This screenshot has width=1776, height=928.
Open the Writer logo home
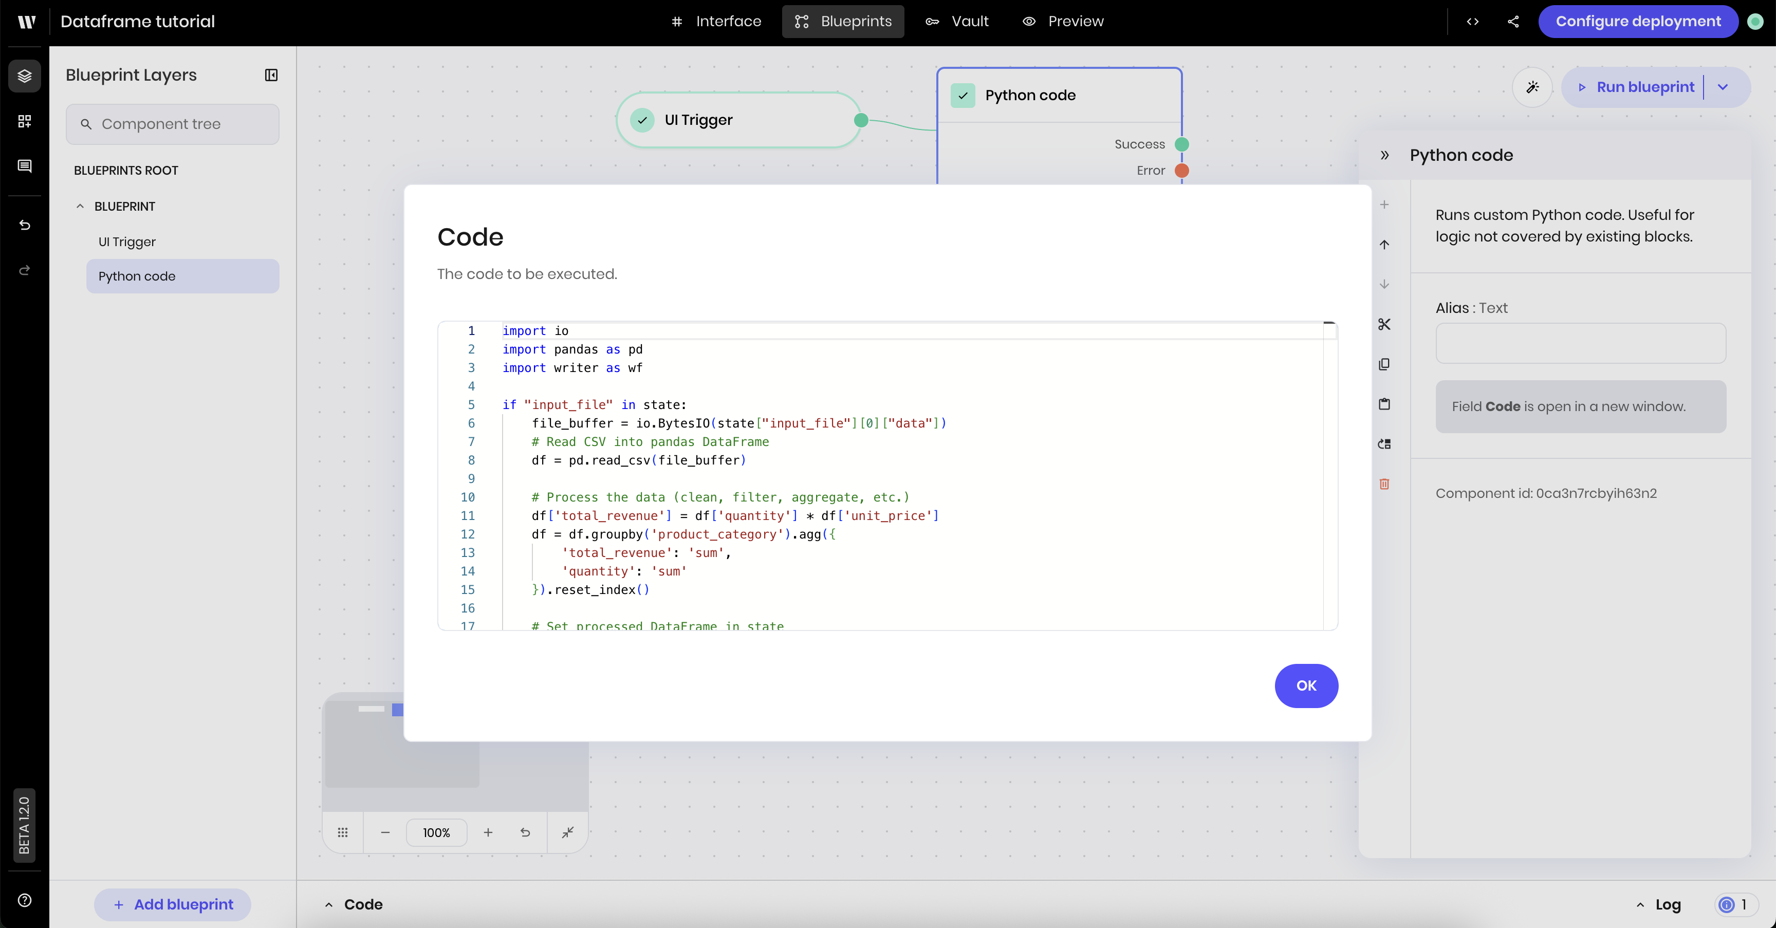(26, 22)
